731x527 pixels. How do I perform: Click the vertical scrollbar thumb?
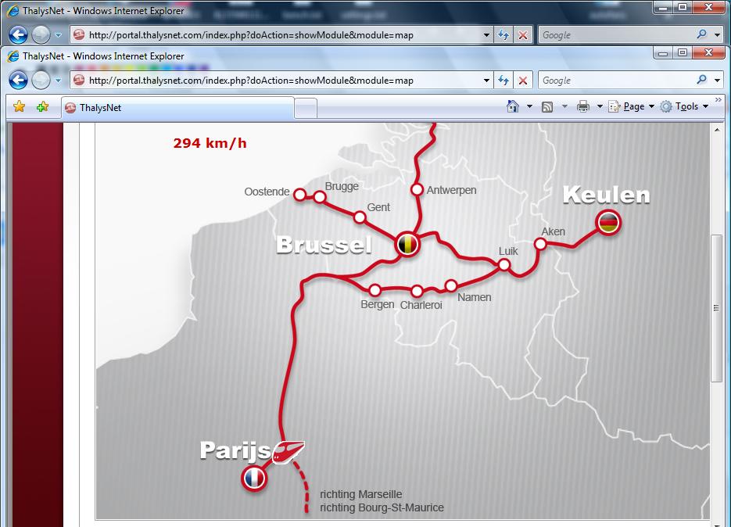[717, 308]
